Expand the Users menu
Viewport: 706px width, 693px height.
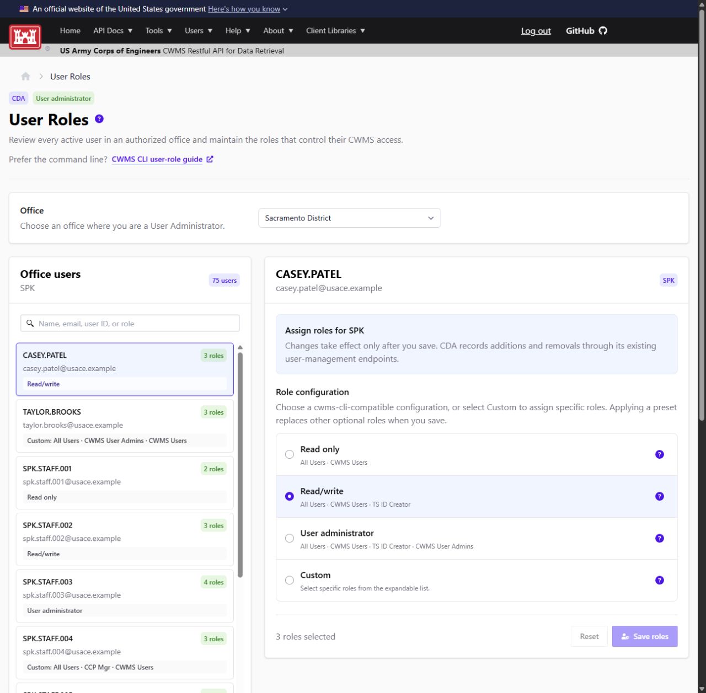pyautogui.click(x=199, y=31)
